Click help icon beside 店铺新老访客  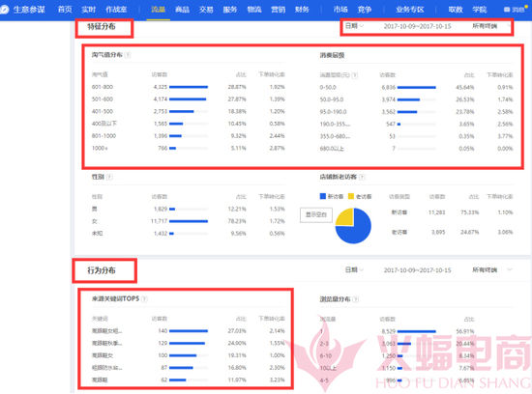(x=362, y=177)
